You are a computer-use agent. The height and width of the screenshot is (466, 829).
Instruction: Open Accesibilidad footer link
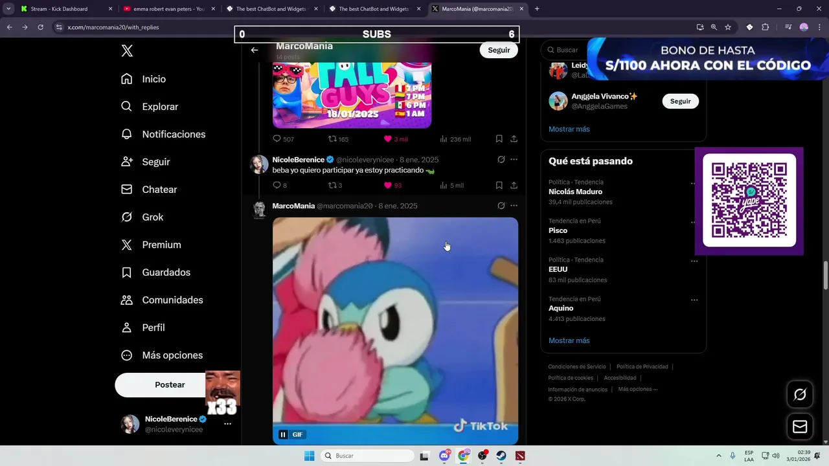point(620,378)
